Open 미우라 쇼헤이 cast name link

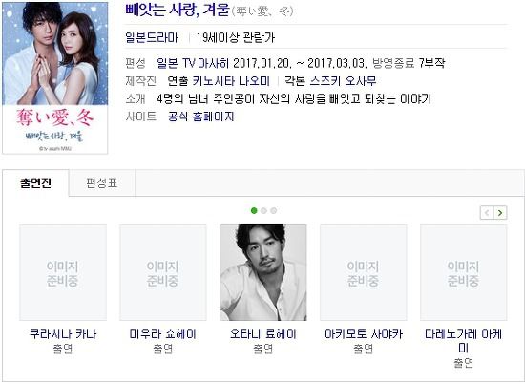(162, 333)
